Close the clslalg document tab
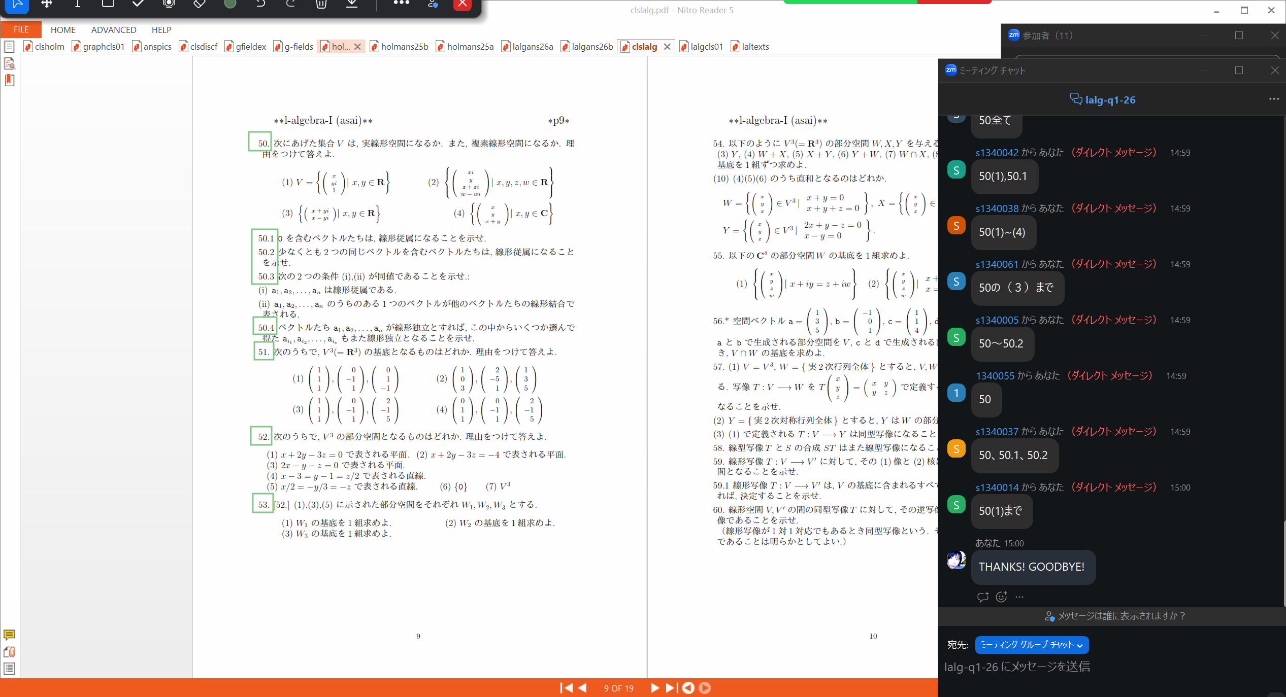Screen dimensions: 1286x697 tap(667, 47)
